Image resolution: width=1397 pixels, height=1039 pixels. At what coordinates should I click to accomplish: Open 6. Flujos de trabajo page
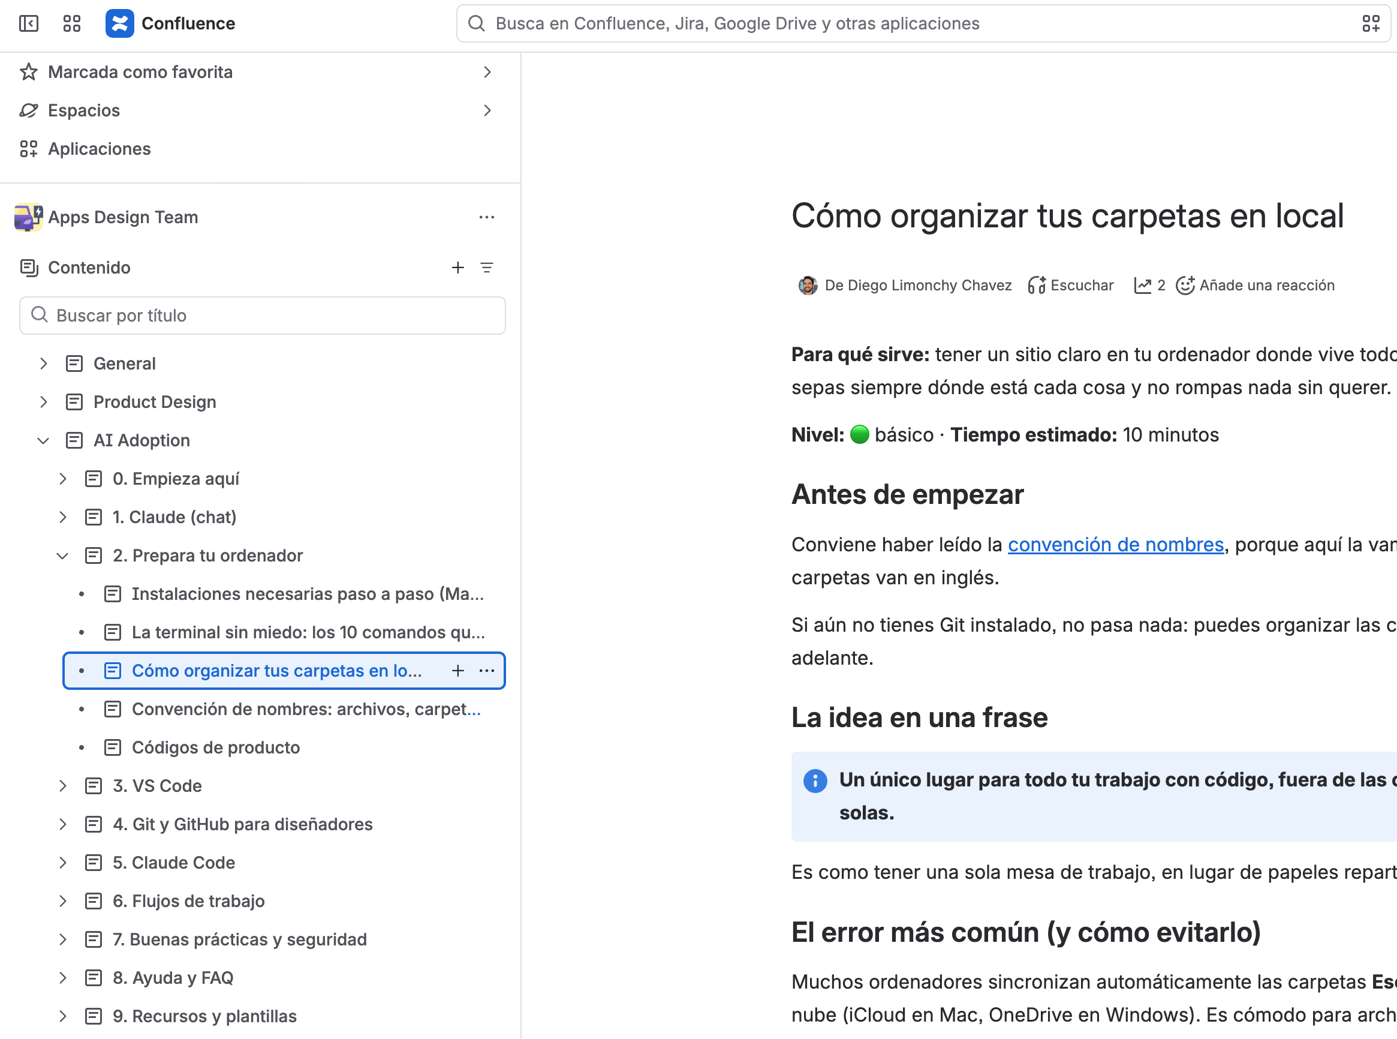point(188,900)
